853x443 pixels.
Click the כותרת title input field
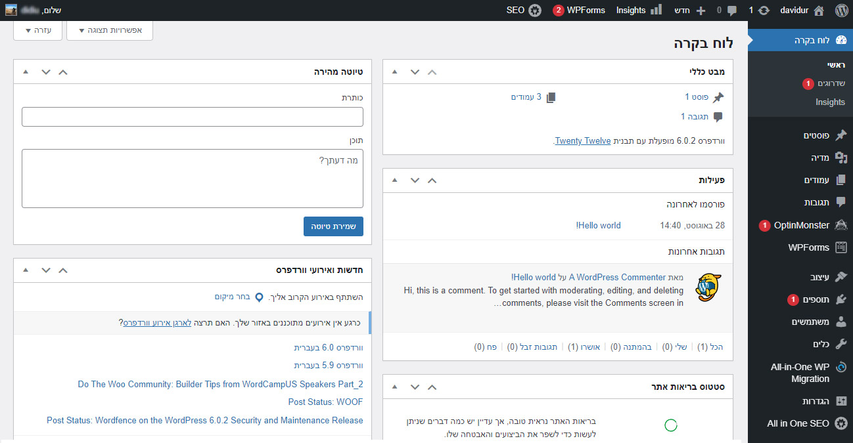pos(193,117)
